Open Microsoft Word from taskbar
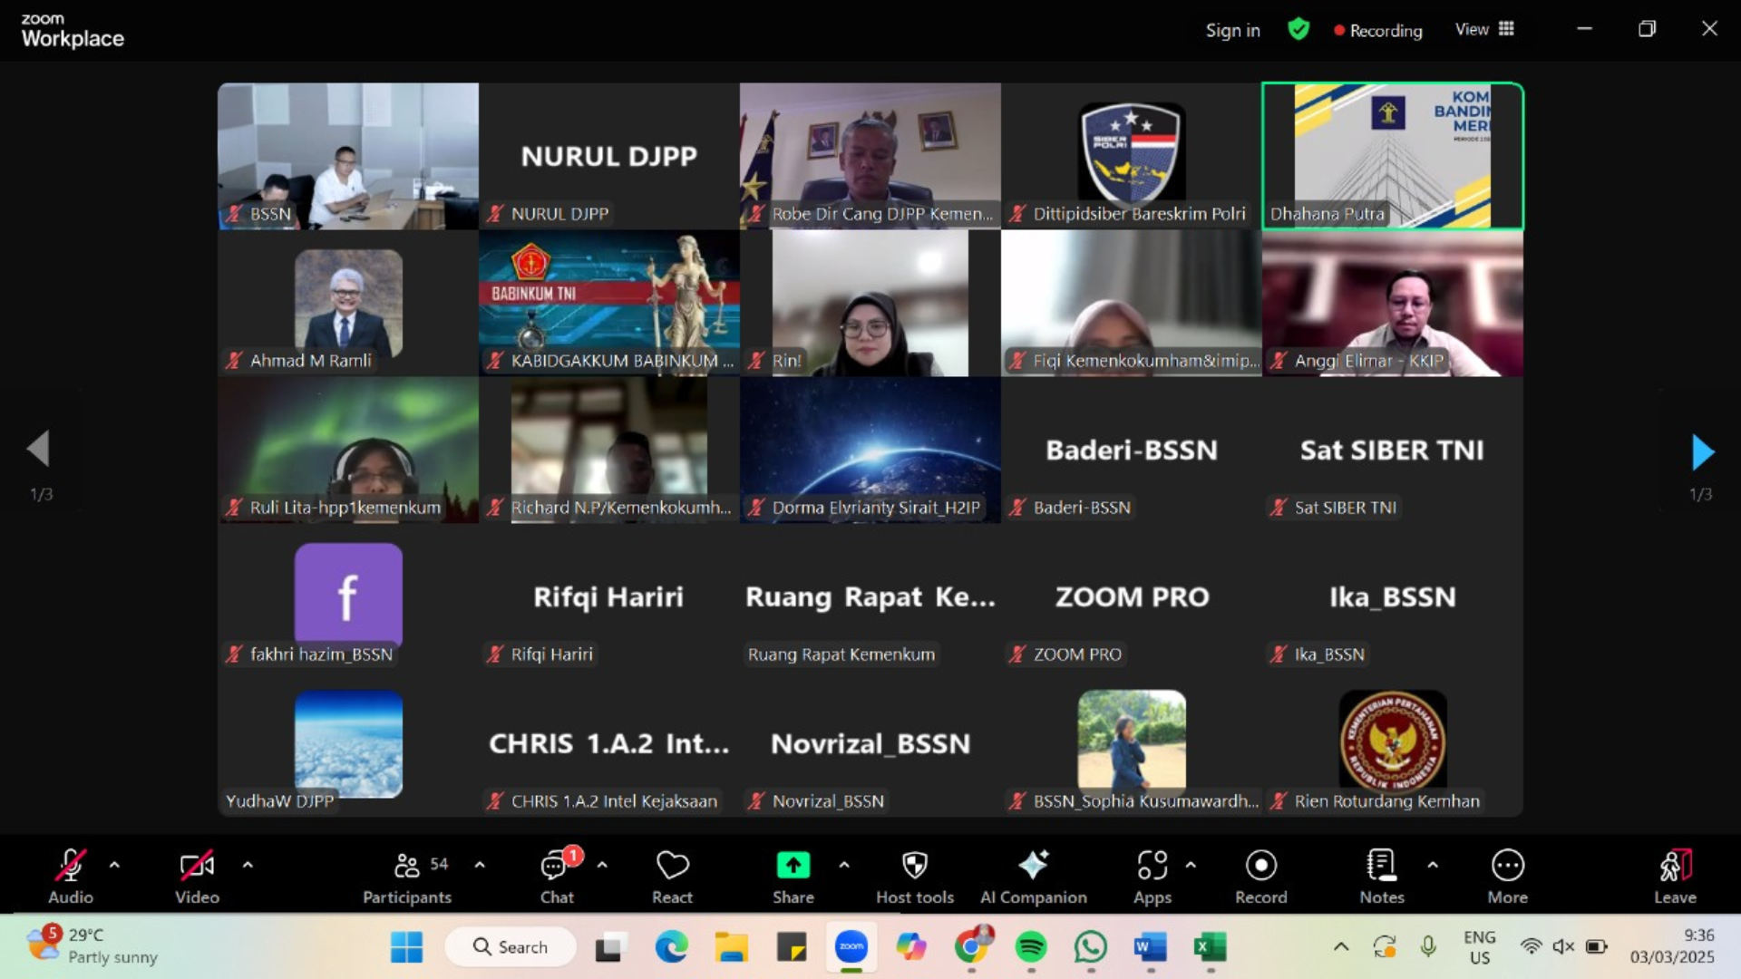The width and height of the screenshot is (1741, 979). 1151,947
